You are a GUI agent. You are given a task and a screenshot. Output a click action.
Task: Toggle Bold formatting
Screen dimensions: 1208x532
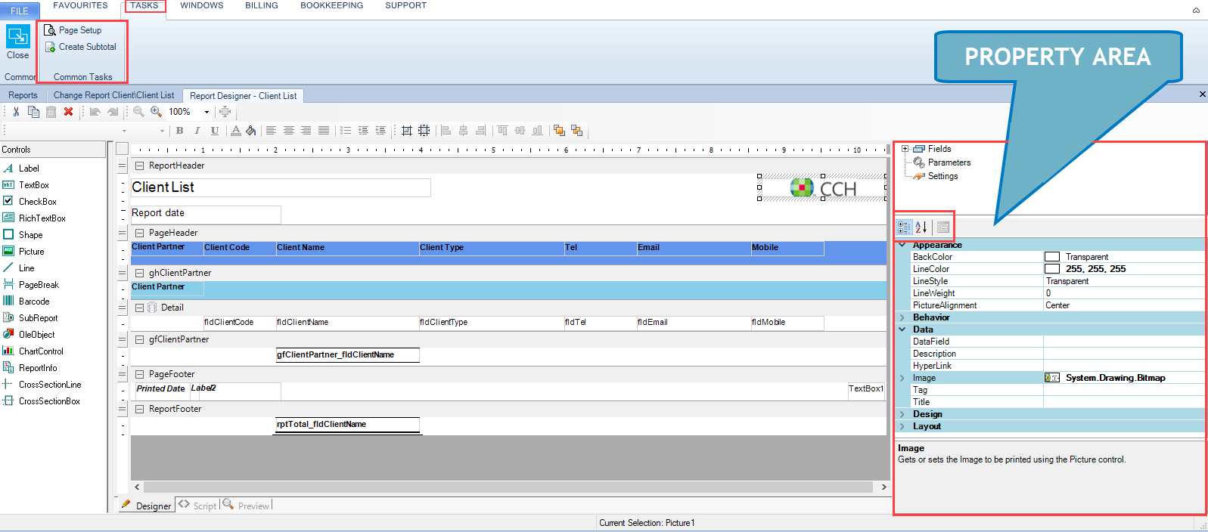(x=179, y=131)
